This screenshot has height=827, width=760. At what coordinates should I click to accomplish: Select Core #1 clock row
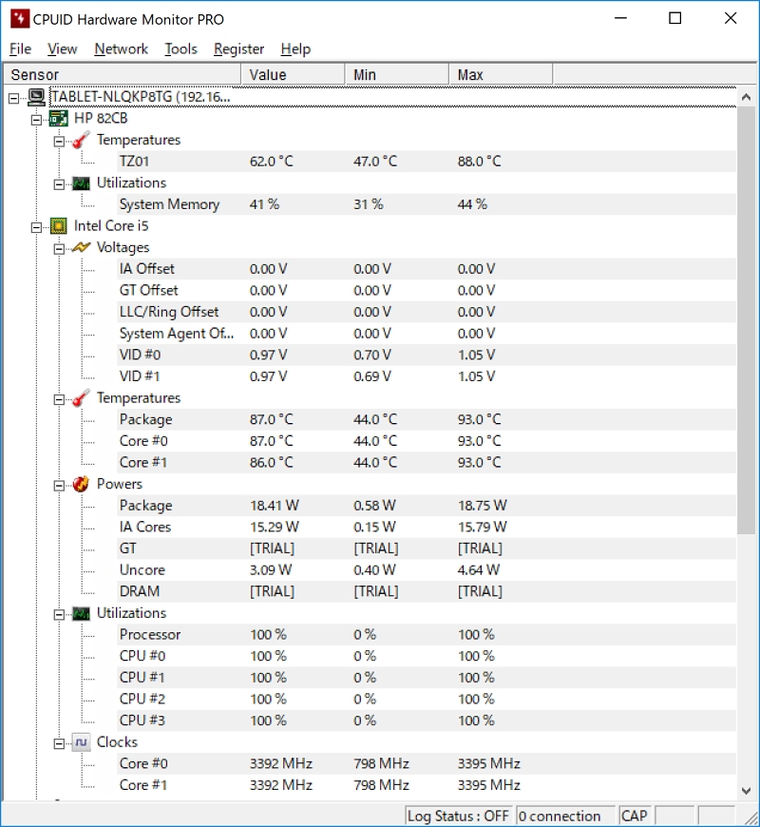427,785
